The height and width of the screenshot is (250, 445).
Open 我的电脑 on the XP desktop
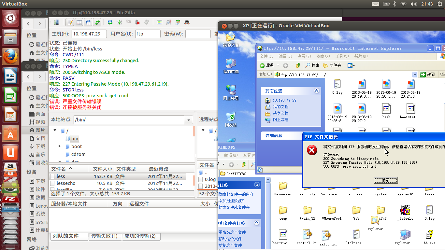pyautogui.click(x=231, y=65)
